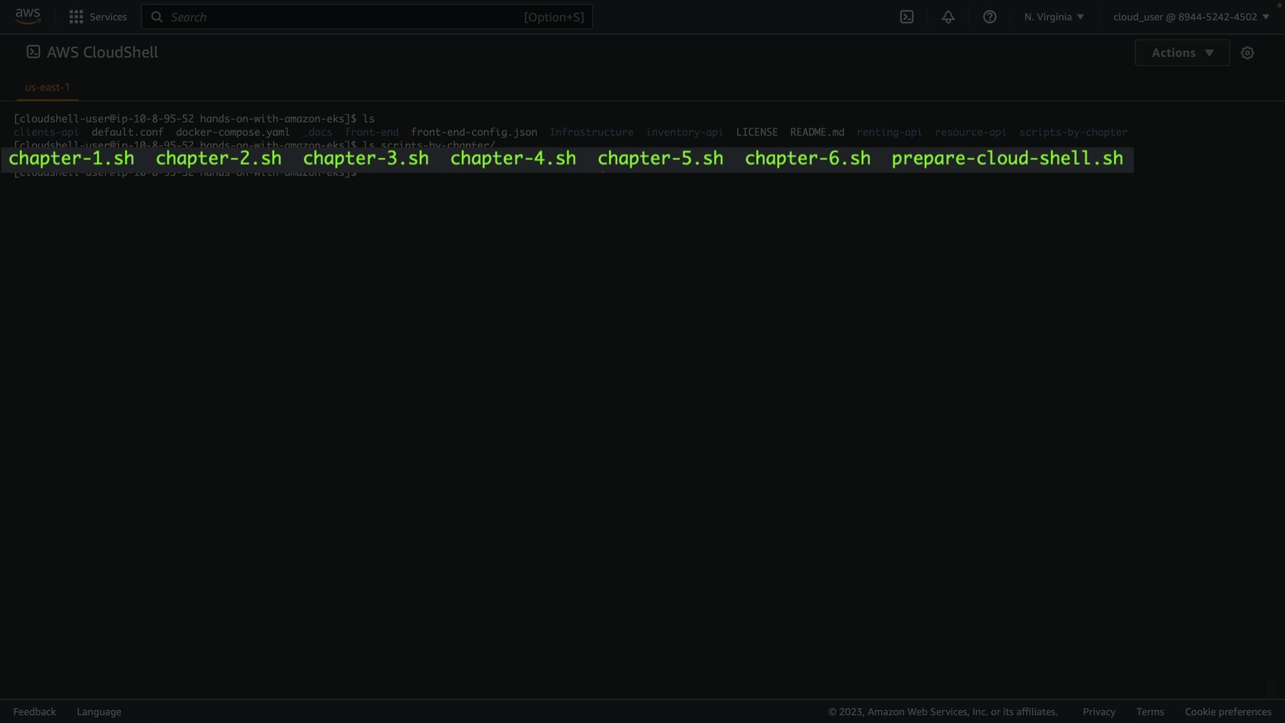
Task: Click the AWS logo home icon
Action: (x=27, y=16)
